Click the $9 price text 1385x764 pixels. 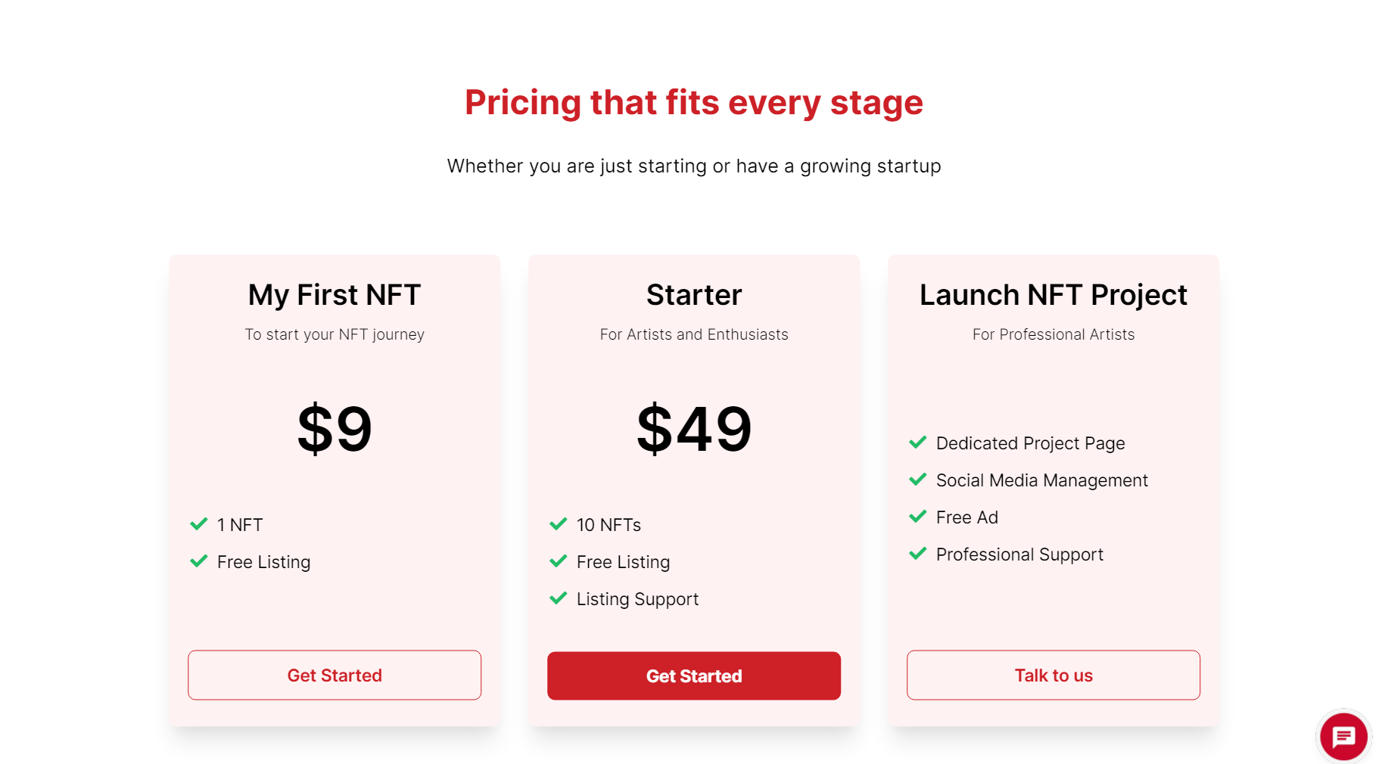tap(335, 429)
